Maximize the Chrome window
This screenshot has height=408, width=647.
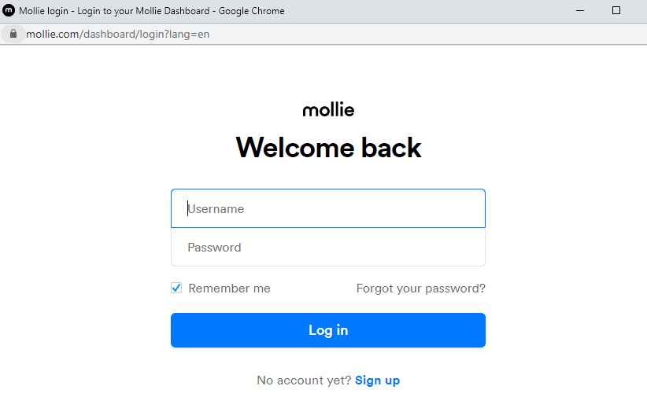(616, 11)
